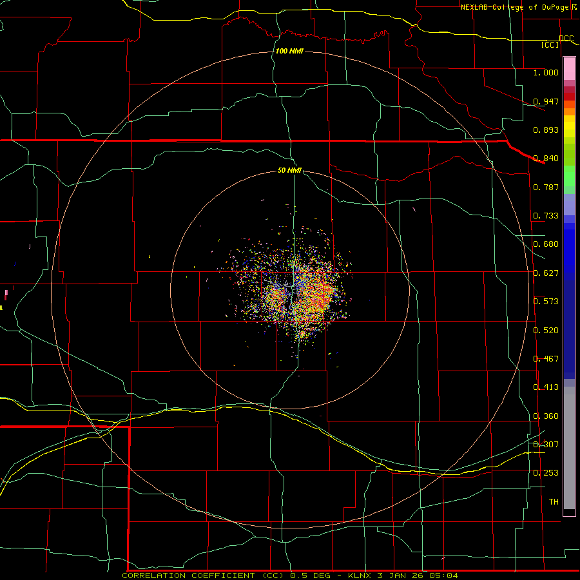Select the 0.307 value on CC scale
This screenshot has height=580, width=580.
click(546, 445)
